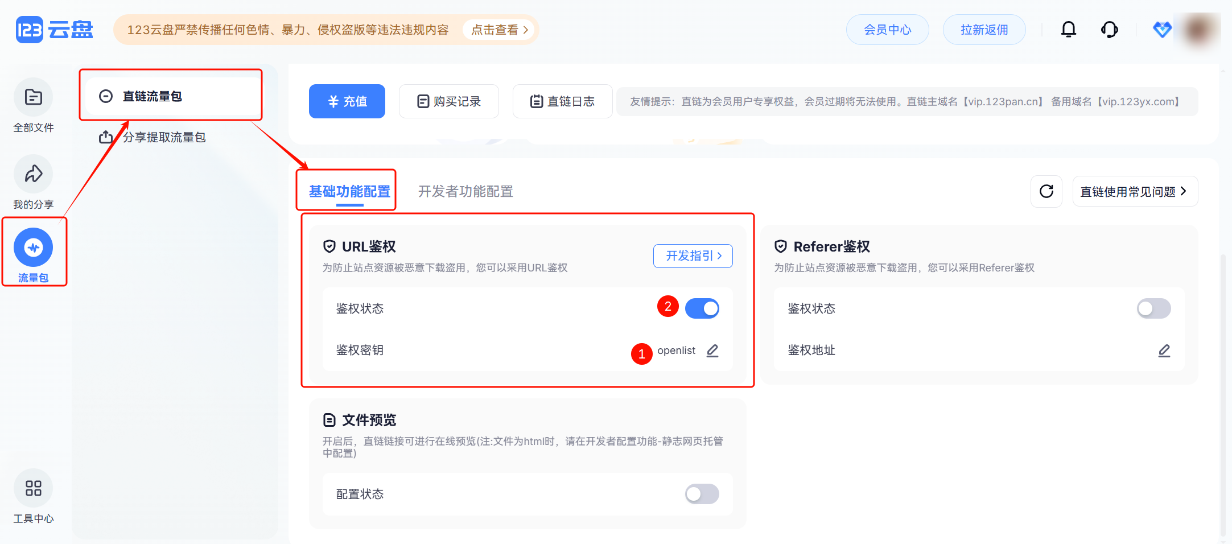Enable the Referer鉴权 auth status toggle
This screenshot has height=544, width=1232.
click(1153, 308)
